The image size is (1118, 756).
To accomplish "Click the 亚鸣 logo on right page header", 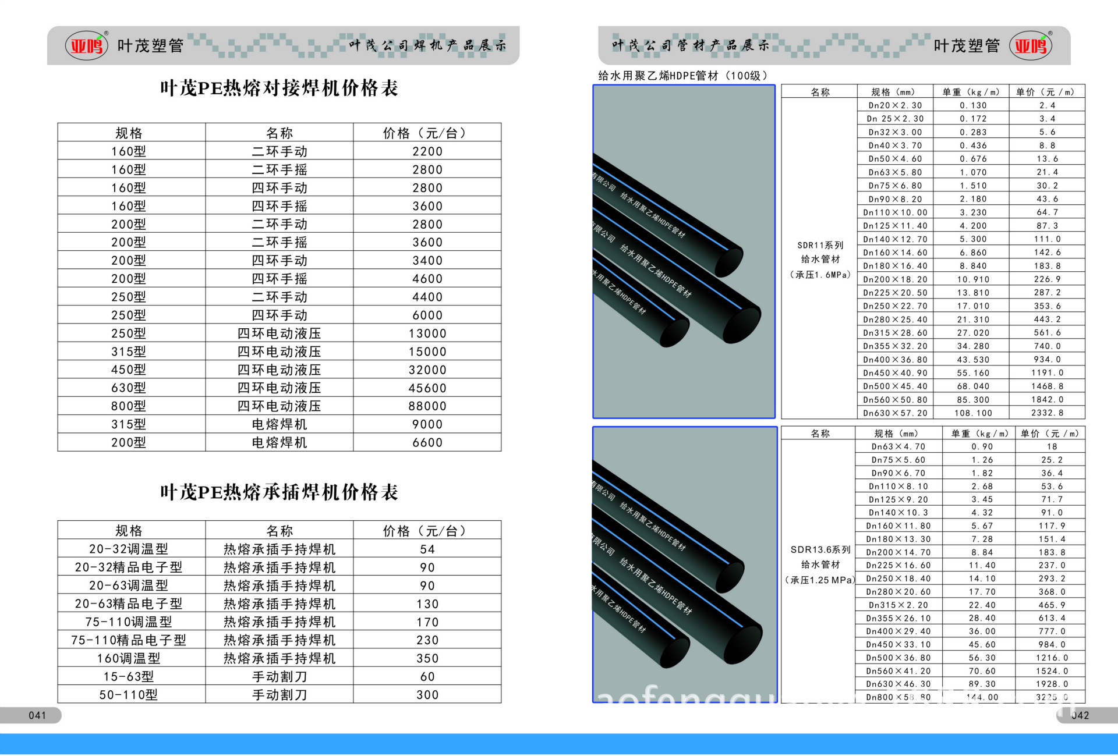I will tap(1031, 45).
